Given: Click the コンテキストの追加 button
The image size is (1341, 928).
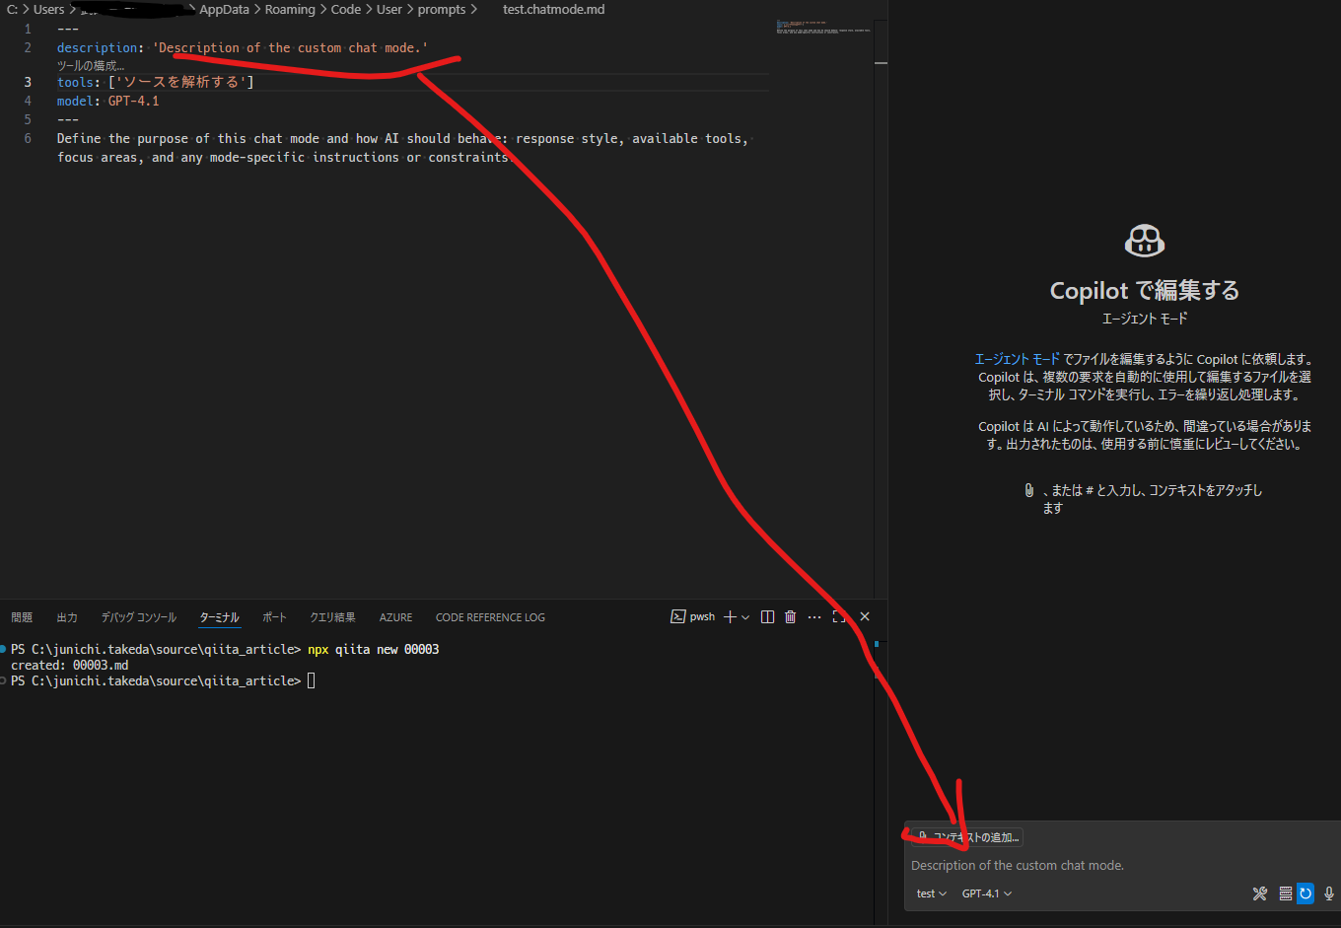Looking at the screenshot, I should click(x=967, y=837).
